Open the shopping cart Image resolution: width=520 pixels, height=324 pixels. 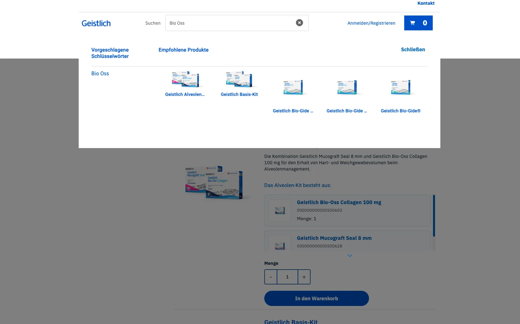click(418, 23)
